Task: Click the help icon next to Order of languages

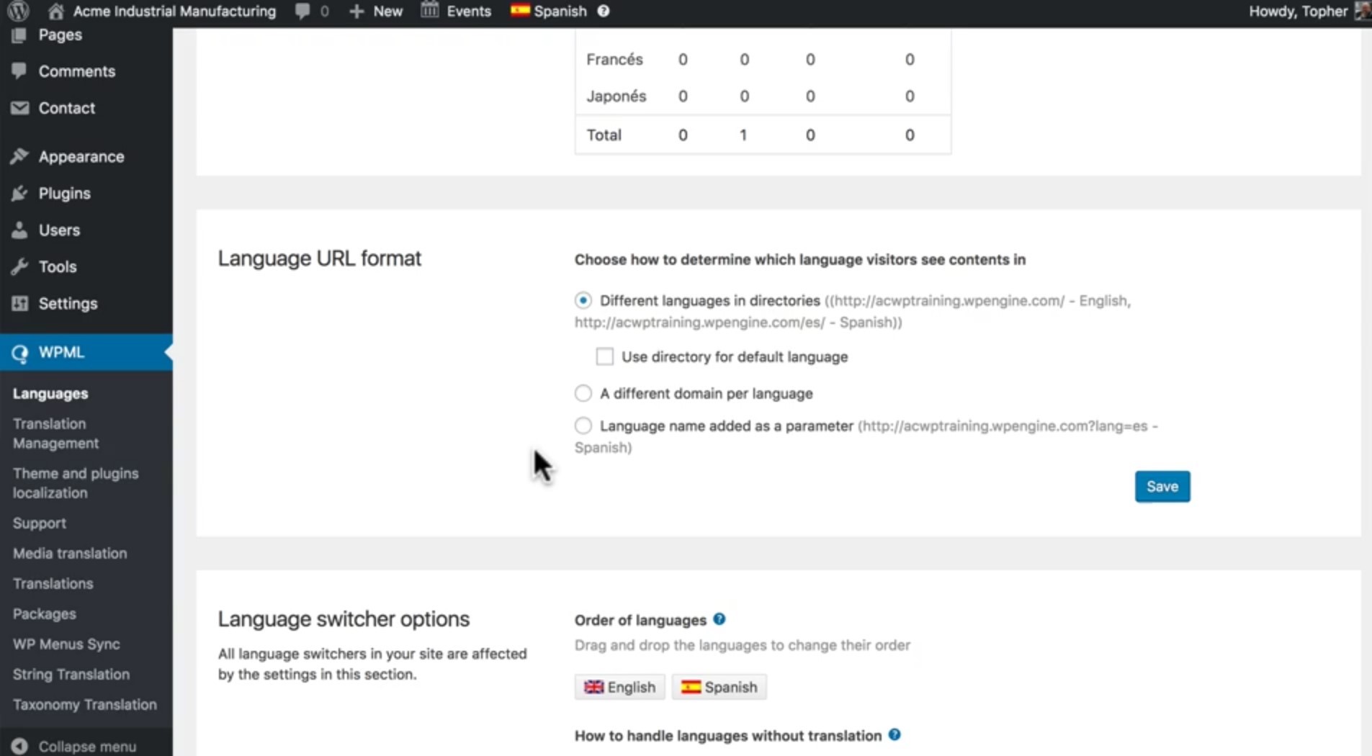Action: (x=719, y=618)
